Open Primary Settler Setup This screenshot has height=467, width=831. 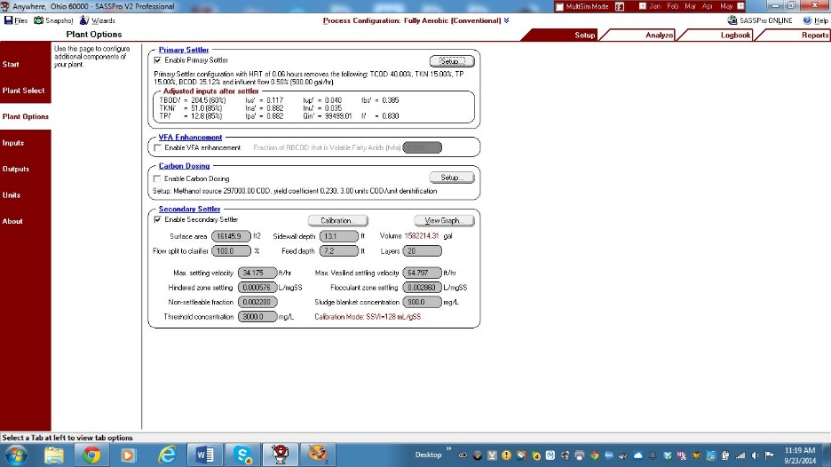point(452,61)
